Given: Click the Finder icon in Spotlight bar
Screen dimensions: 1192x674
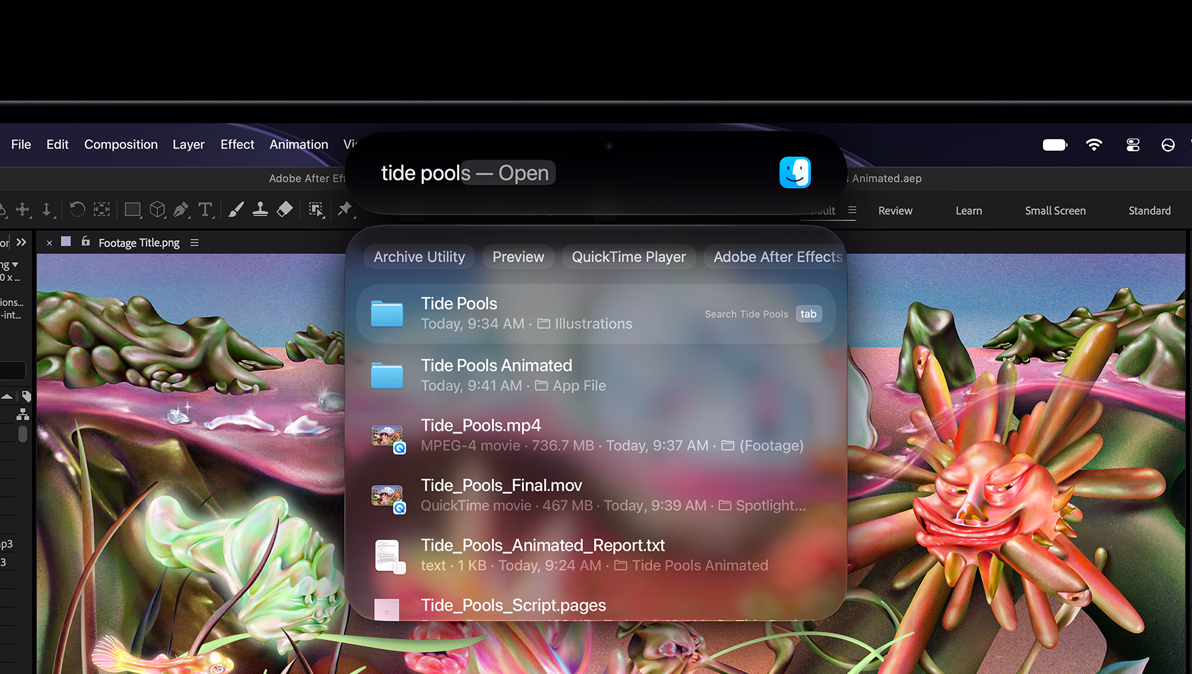Looking at the screenshot, I should pyautogui.click(x=795, y=172).
